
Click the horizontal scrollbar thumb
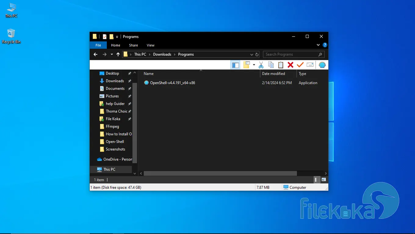[x=220, y=173]
